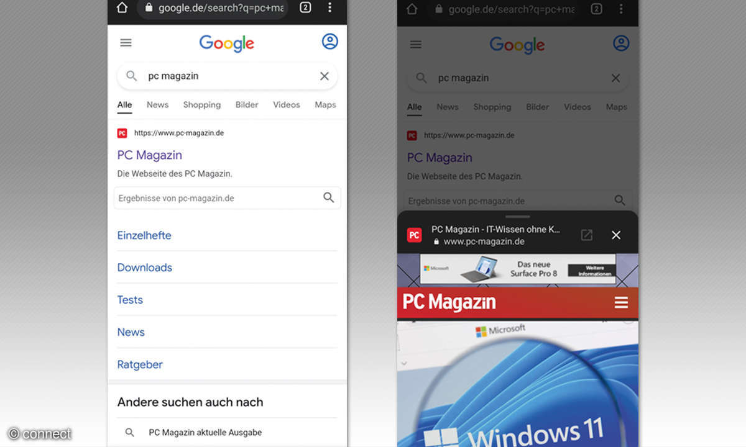Open Google hamburger menu in right phone
The height and width of the screenshot is (447, 746).
pyautogui.click(x=416, y=45)
